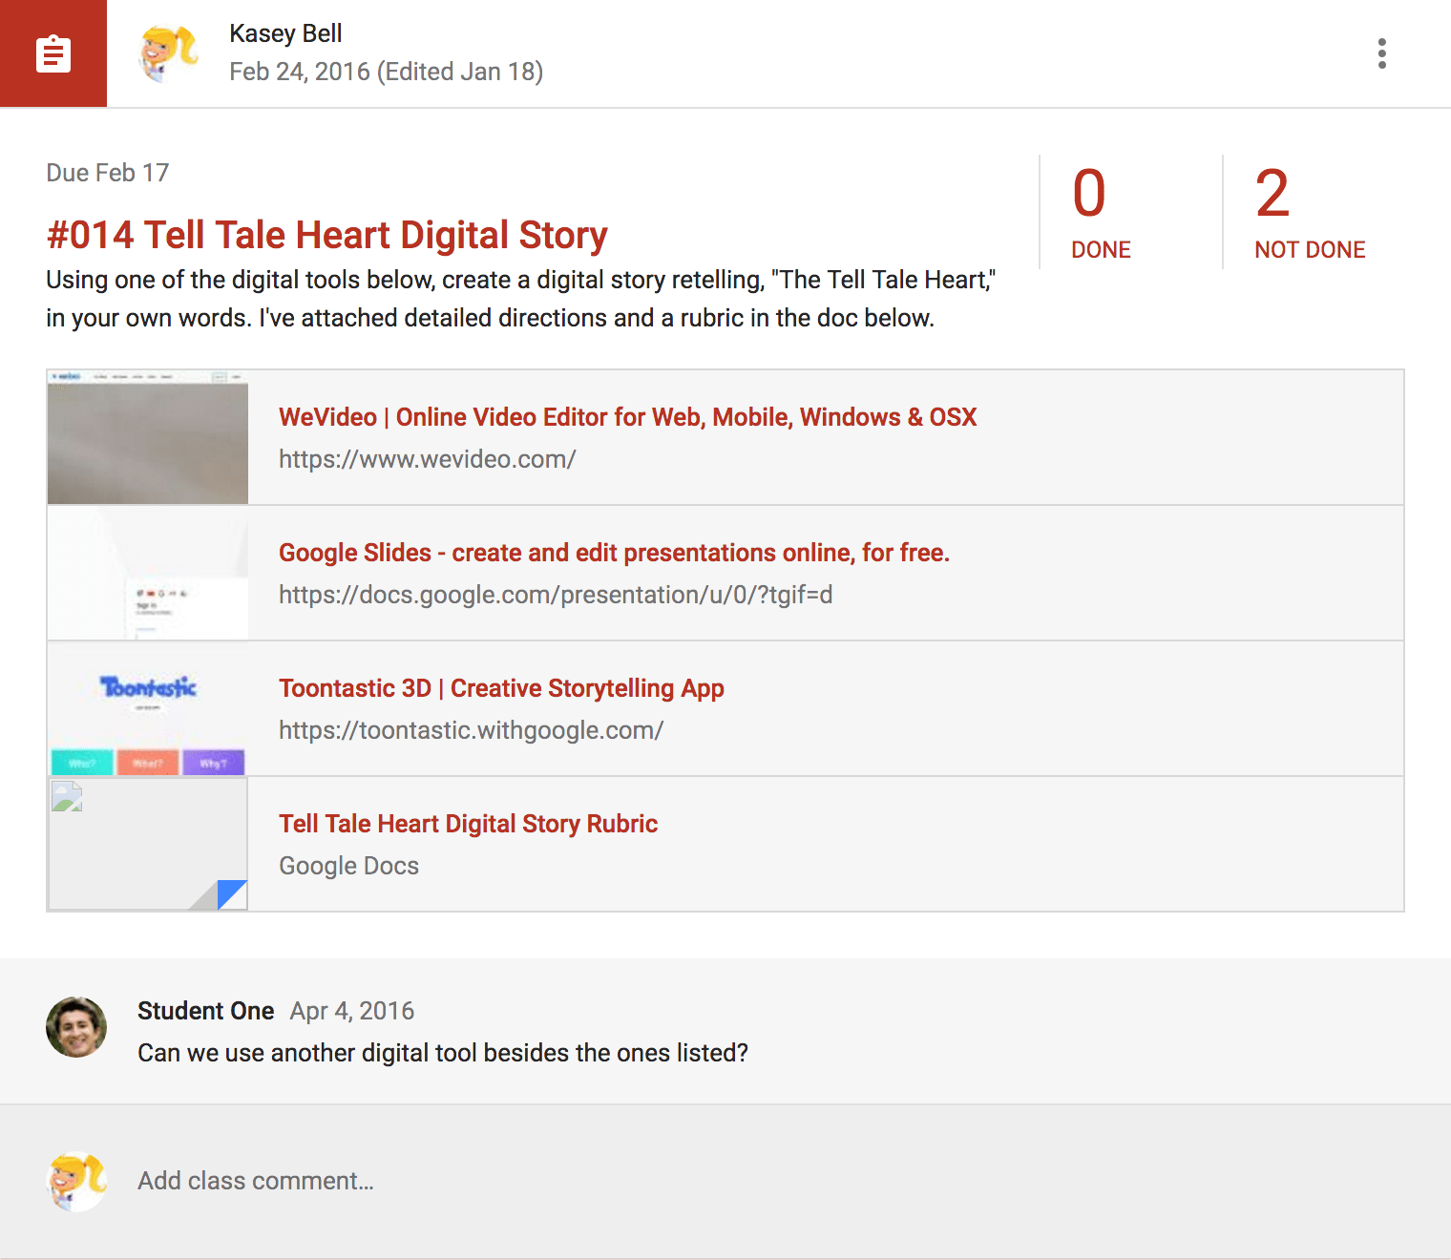Click the Due Feb 17 text
Image resolution: width=1451 pixels, height=1260 pixels.
tap(107, 173)
